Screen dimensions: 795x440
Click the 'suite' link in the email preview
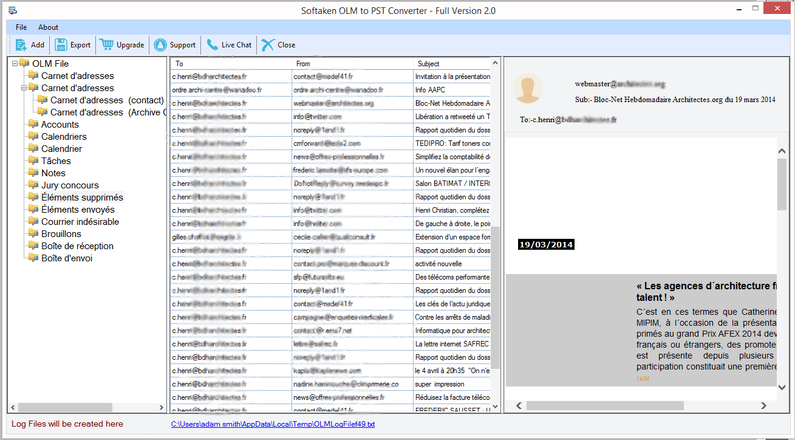click(643, 378)
